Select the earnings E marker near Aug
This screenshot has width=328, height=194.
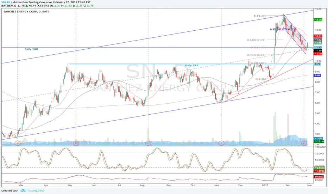click(148, 143)
